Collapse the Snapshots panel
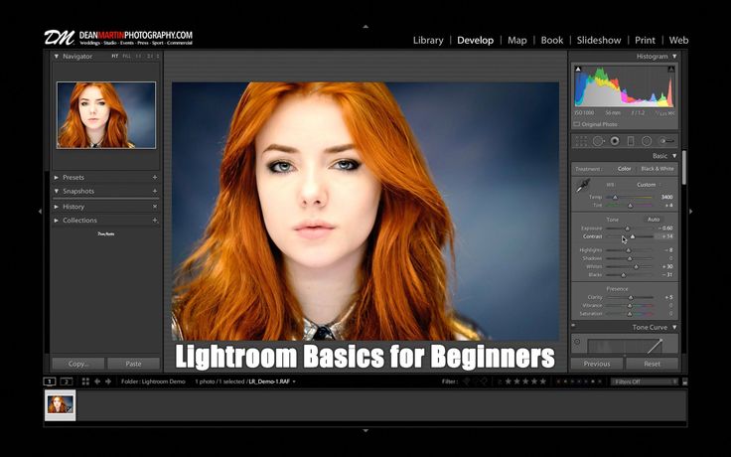Screen dimensions: 731x457 pos(57,191)
